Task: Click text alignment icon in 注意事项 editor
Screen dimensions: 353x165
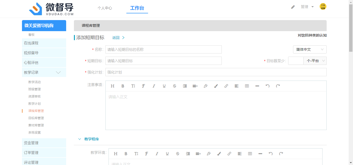Action: tap(236, 86)
